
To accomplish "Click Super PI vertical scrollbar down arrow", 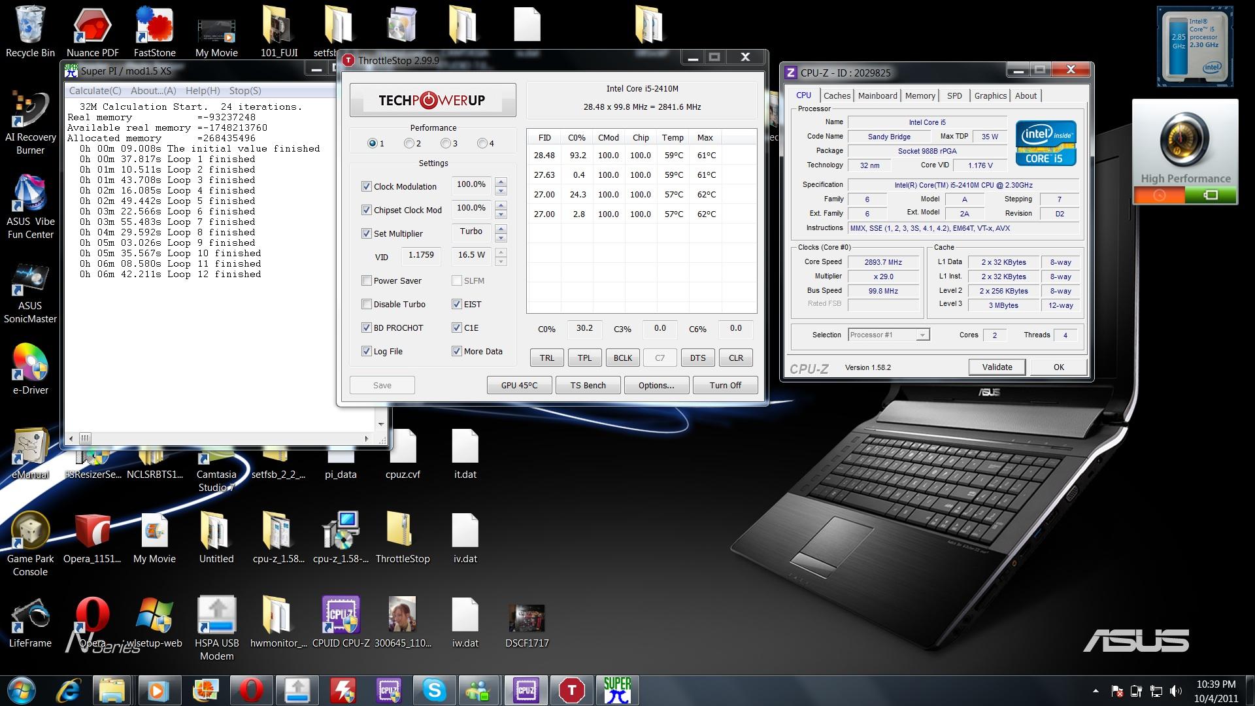I will (381, 424).
